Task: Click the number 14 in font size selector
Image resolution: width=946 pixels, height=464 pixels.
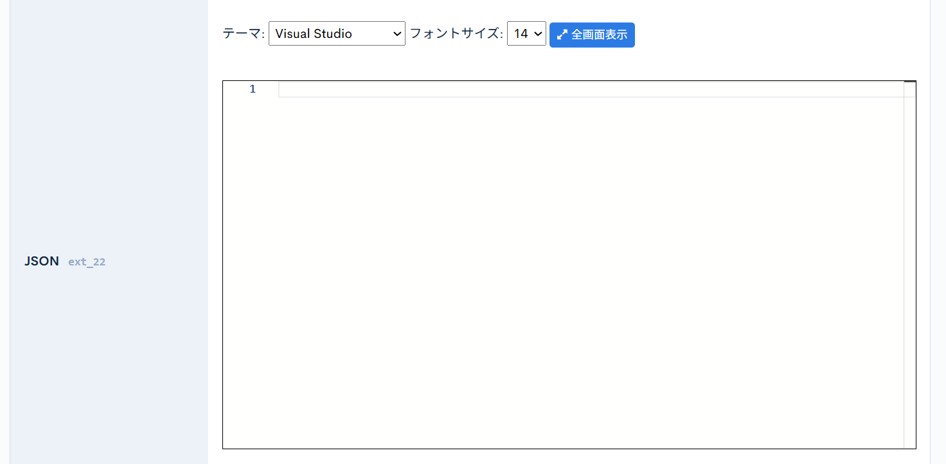Action: click(521, 34)
